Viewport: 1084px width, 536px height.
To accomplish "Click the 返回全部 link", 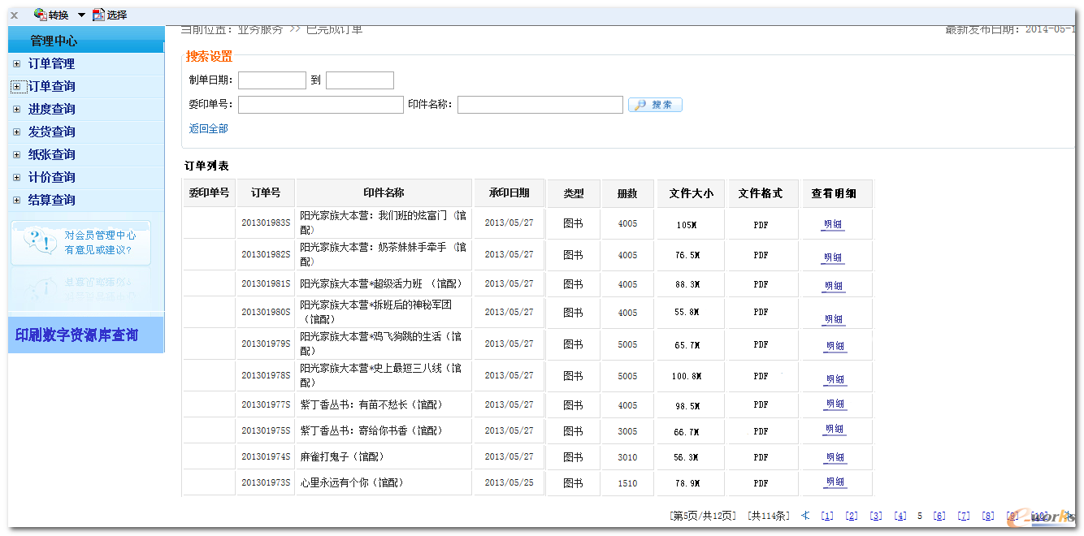I will pos(209,129).
